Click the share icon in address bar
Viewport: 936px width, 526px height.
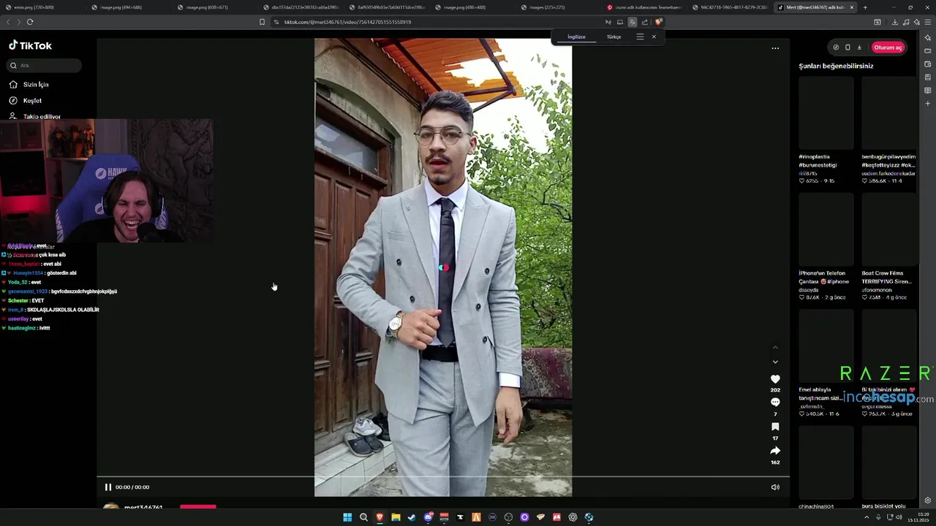click(645, 22)
